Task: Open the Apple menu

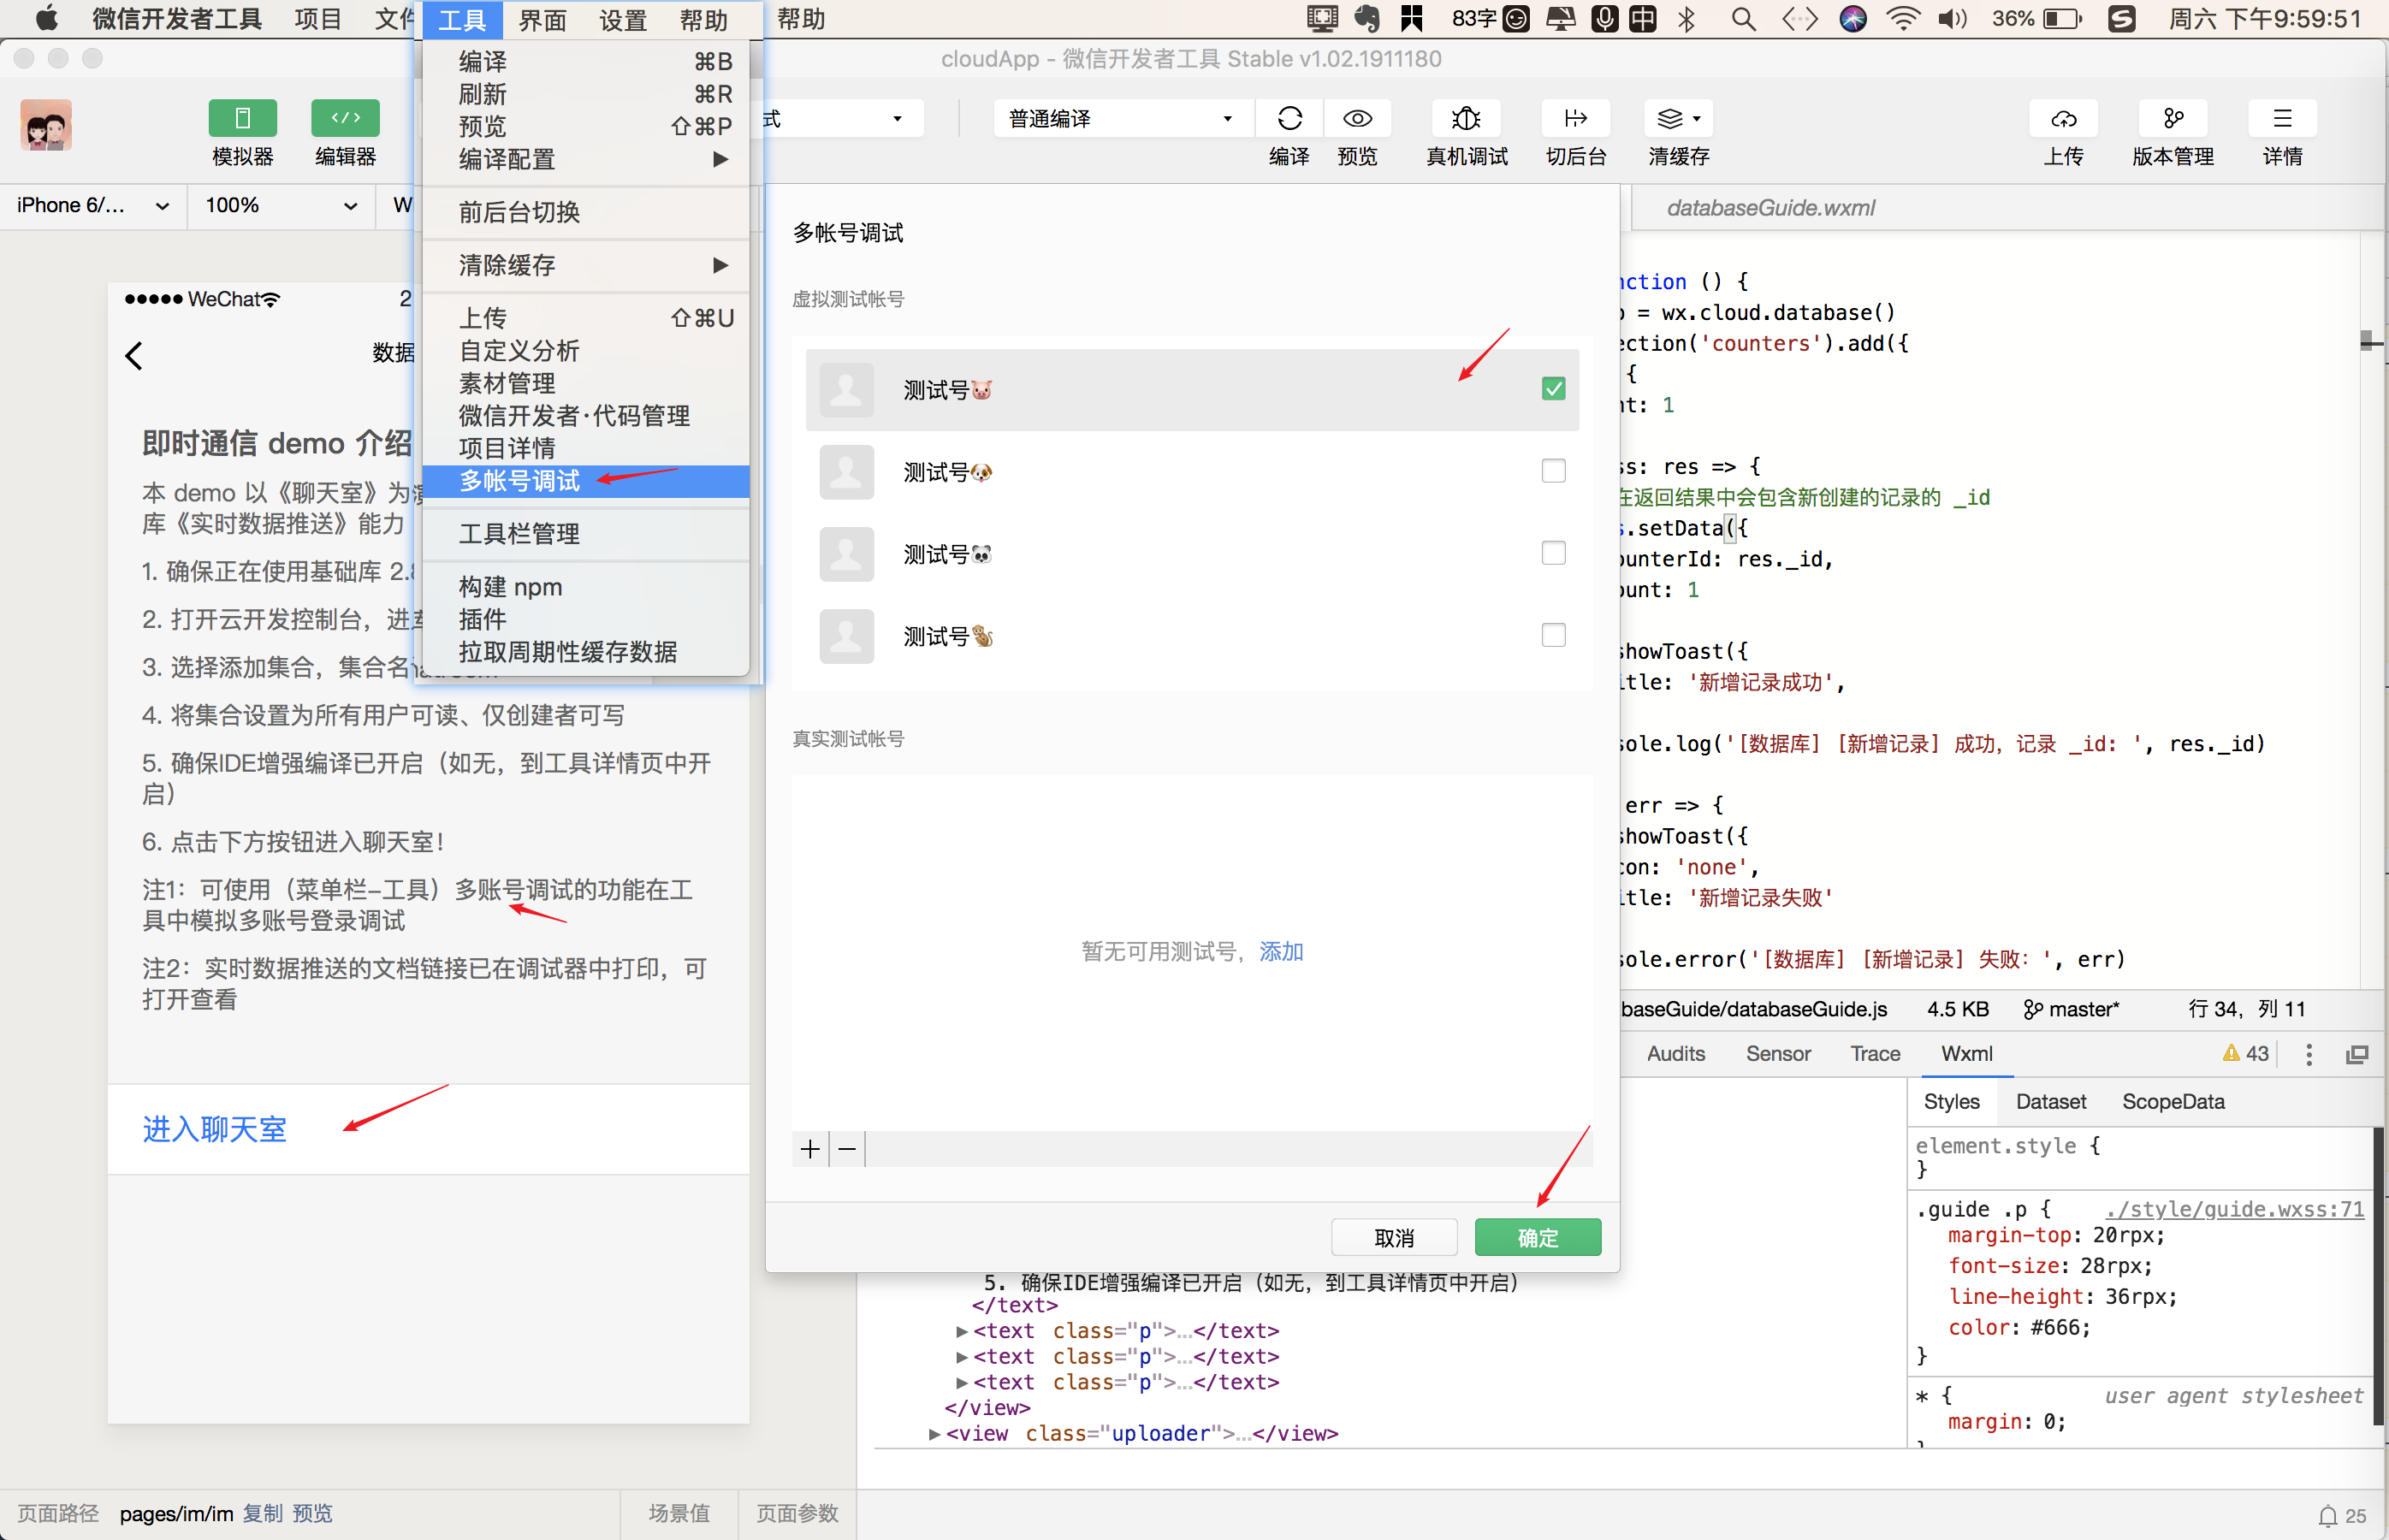Action: click(47, 19)
